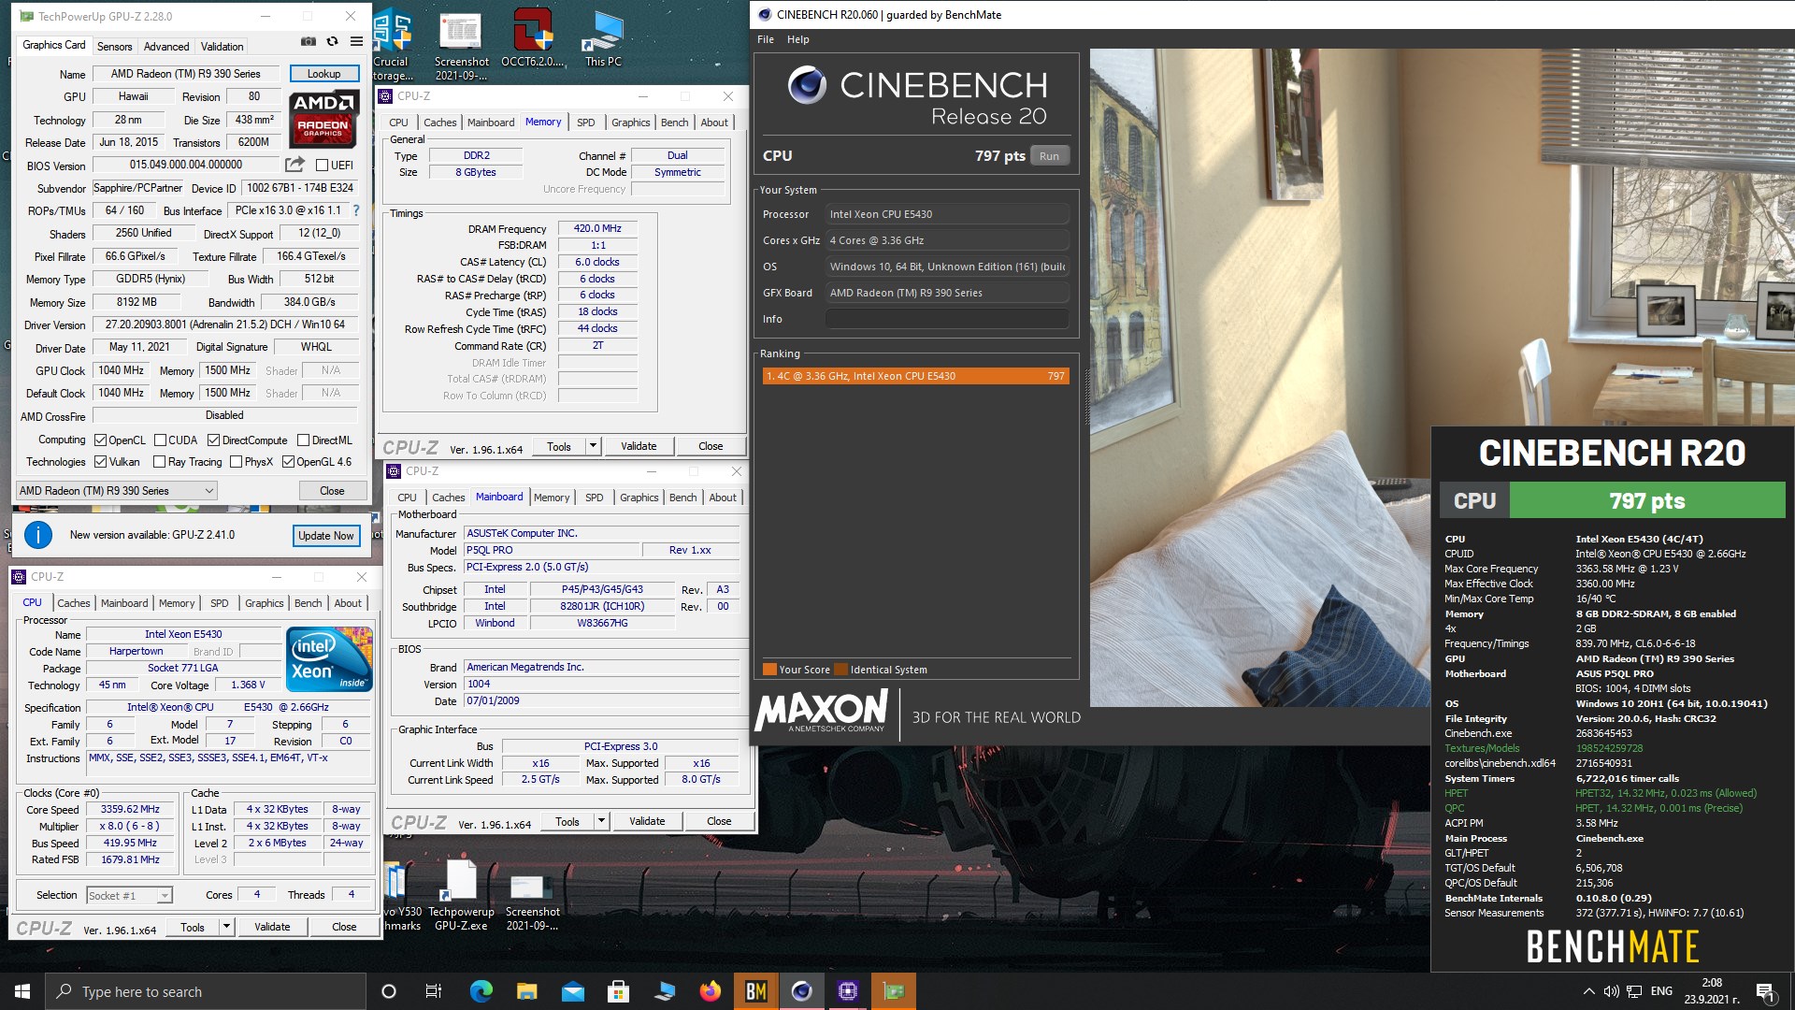Image resolution: width=1795 pixels, height=1010 pixels.
Task: Click the taskbar search box
Action: (206, 991)
